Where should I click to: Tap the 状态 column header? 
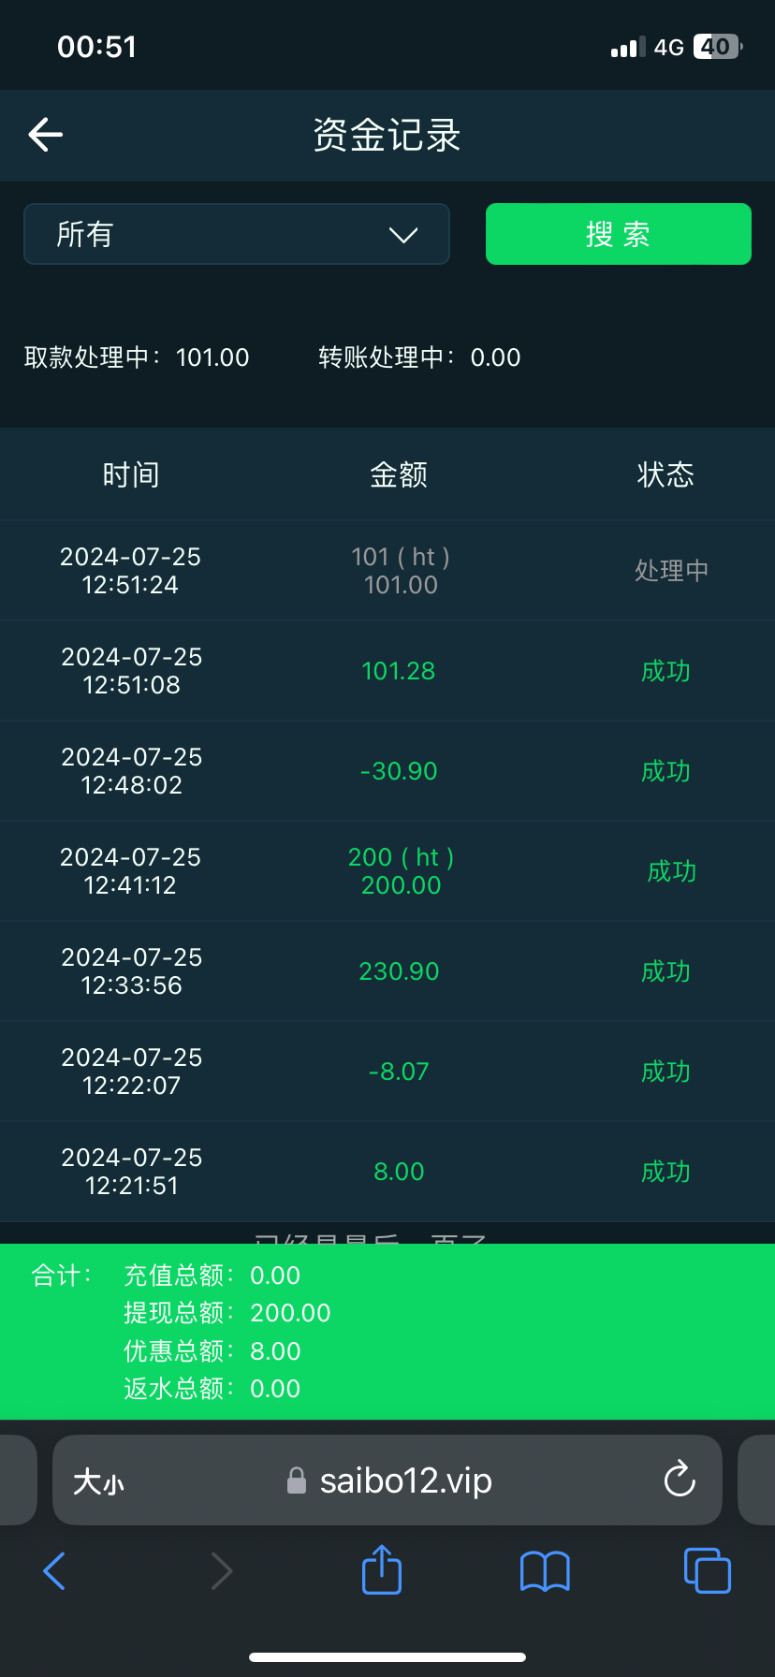pyautogui.click(x=665, y=475)
